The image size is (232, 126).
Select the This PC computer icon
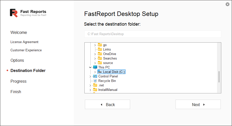tap(95, 67)
